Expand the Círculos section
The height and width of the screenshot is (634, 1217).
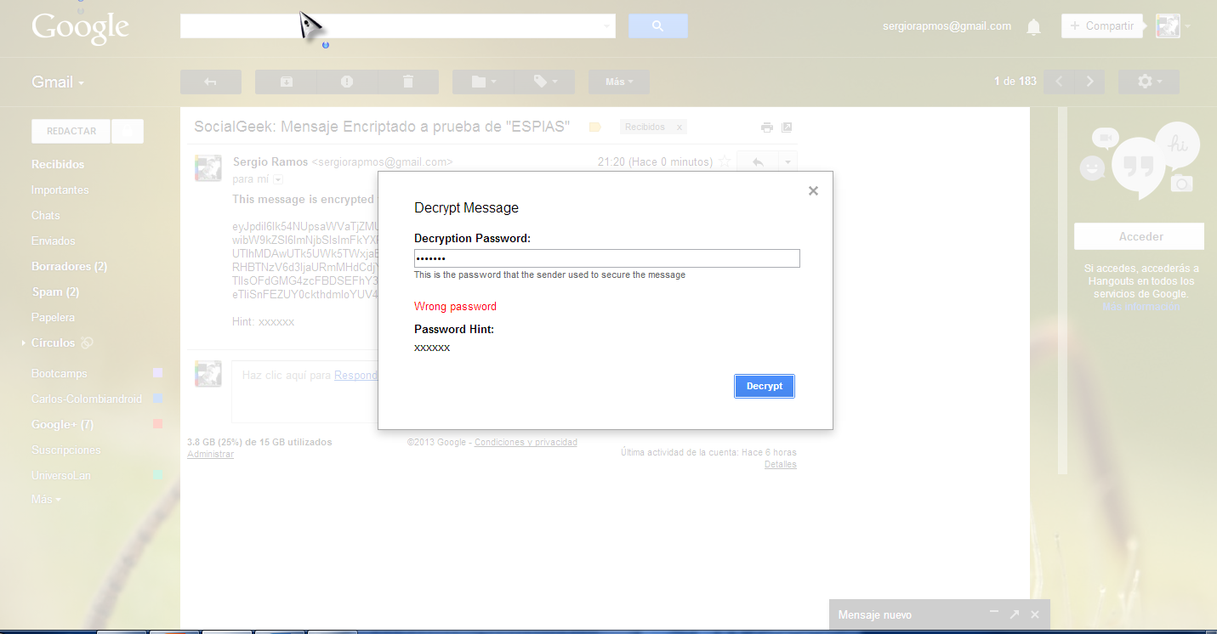24,343
